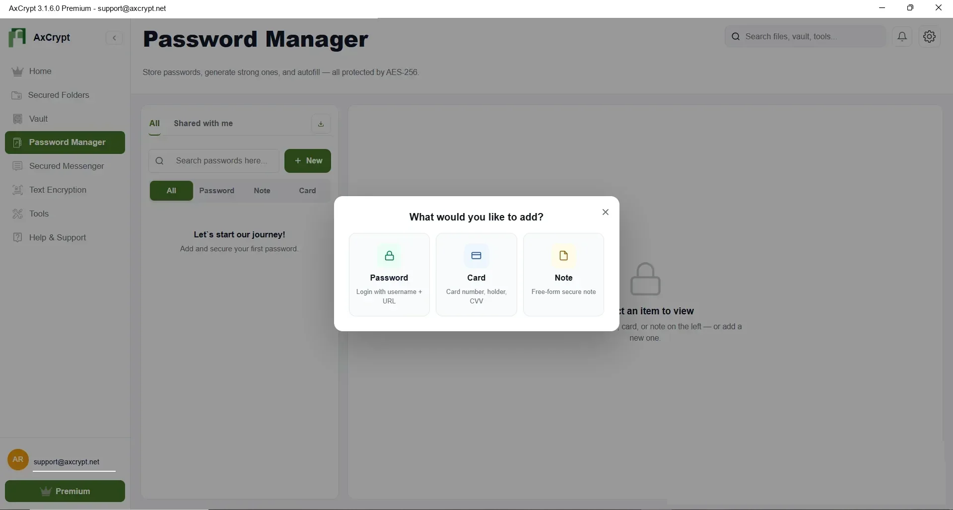
Task: Click the AR user avatar
Action: pyautogui.click(x=18, y=460)
